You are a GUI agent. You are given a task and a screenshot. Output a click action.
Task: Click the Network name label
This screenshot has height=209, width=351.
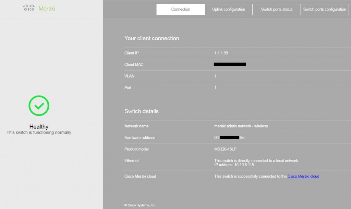[136, 126]
